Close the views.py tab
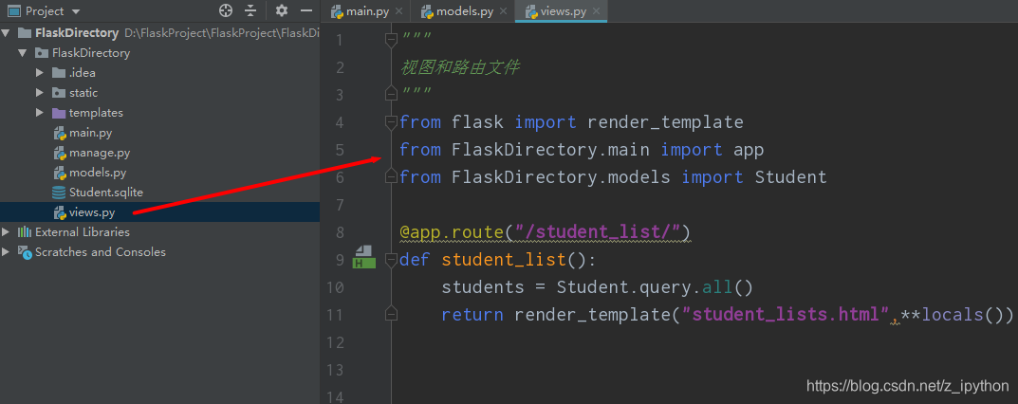The image size is (1018, 404). coord(597,11)
